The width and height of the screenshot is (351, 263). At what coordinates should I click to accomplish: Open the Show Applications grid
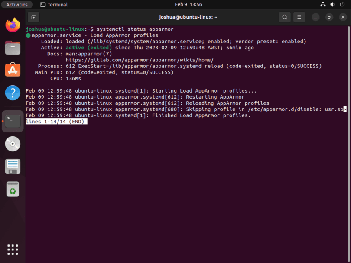13,250
